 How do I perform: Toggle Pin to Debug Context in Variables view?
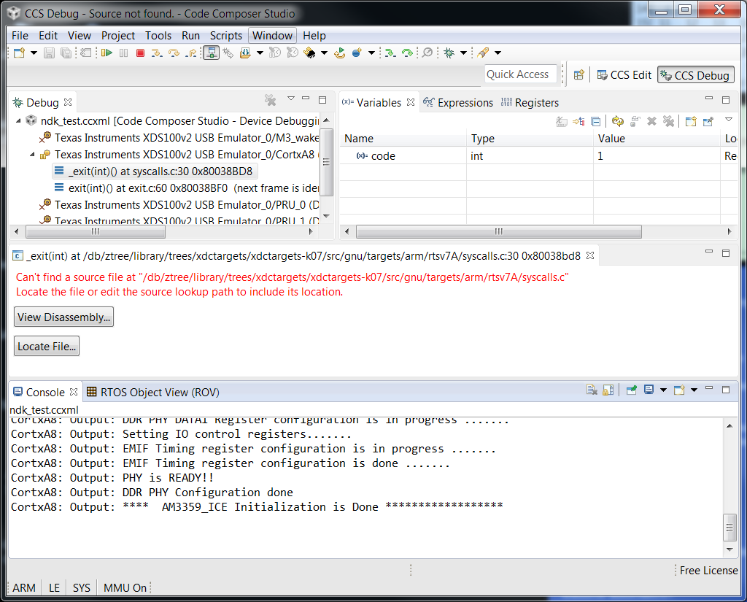pyautogui.click(x=708, y=122)
